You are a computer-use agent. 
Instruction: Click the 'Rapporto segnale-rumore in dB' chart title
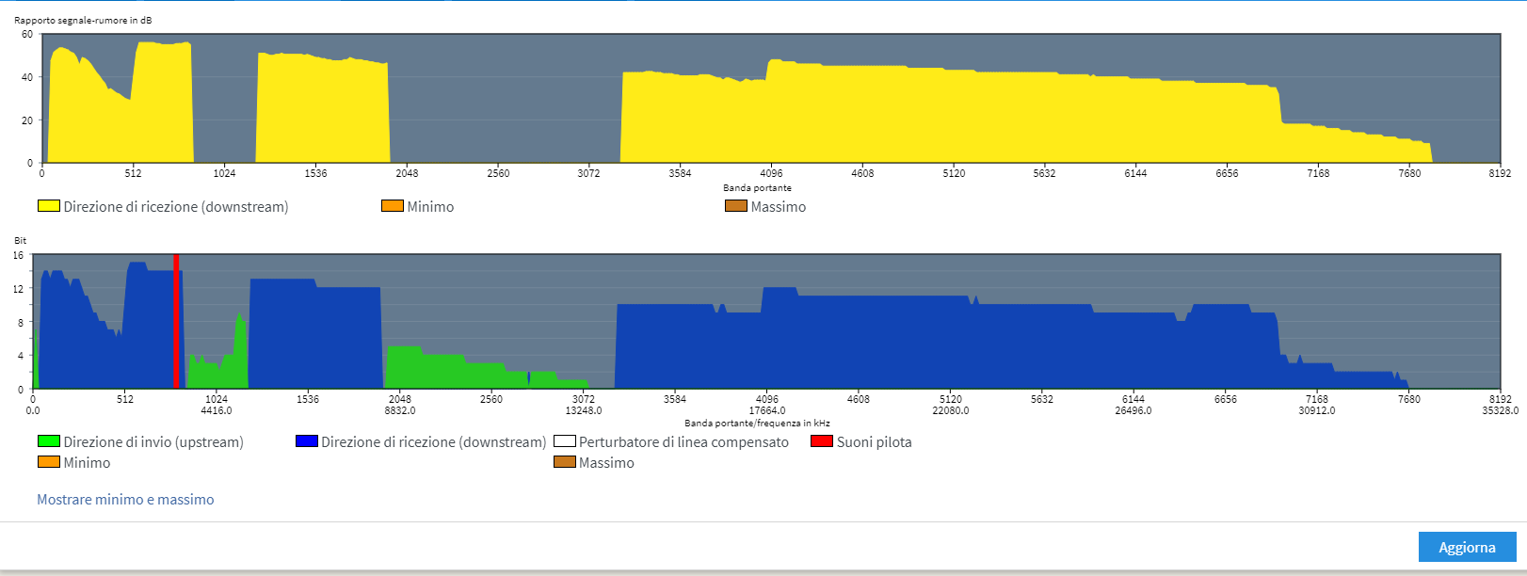pos(83,20)
